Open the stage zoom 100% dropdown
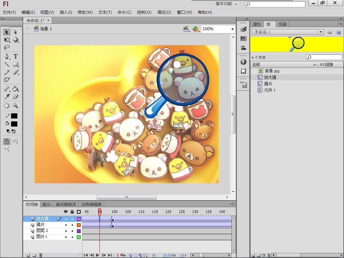Screen dimensions: 344x258 [x=232, y=29]
